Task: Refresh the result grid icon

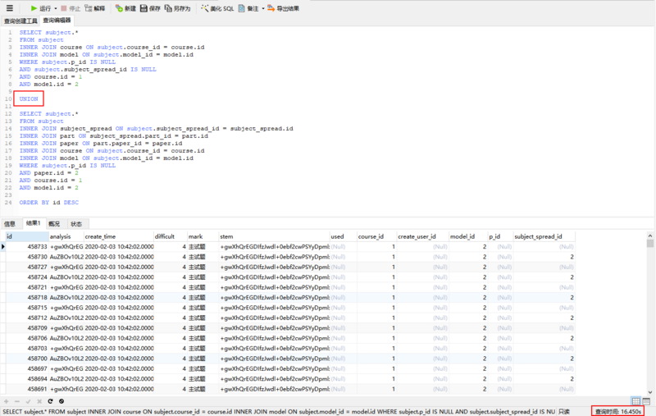Action: click(x=50, y=401)
